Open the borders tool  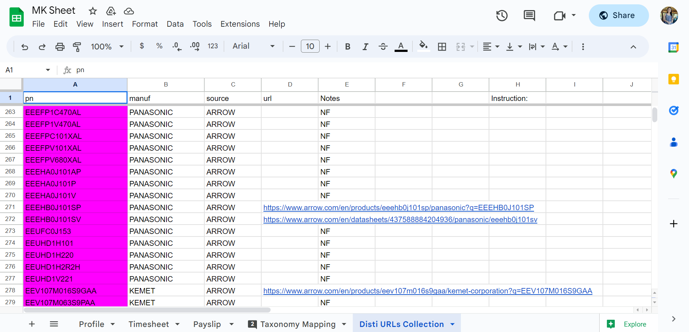442,47
